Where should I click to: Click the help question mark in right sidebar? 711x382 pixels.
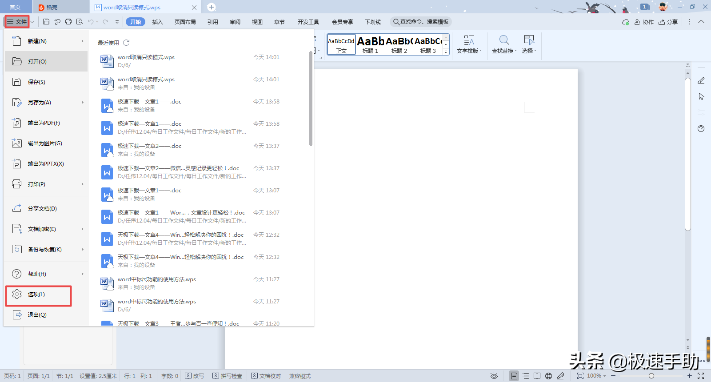tap(701, 129)
